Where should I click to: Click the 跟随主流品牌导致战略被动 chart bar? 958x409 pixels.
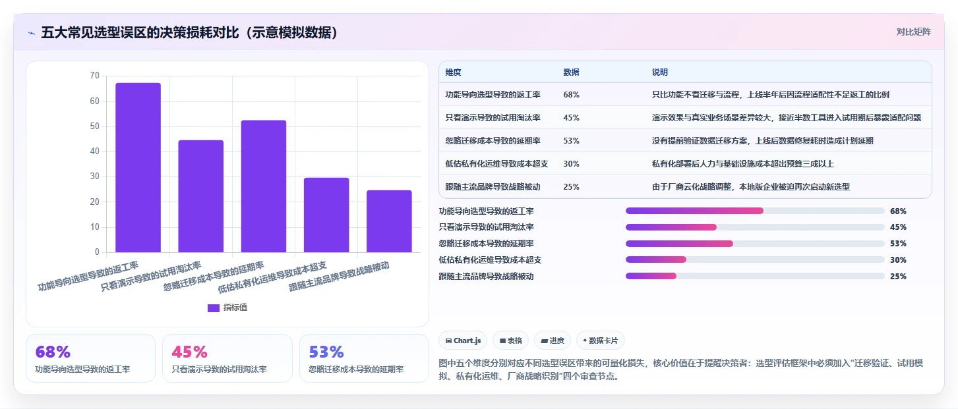click(389, 221)
